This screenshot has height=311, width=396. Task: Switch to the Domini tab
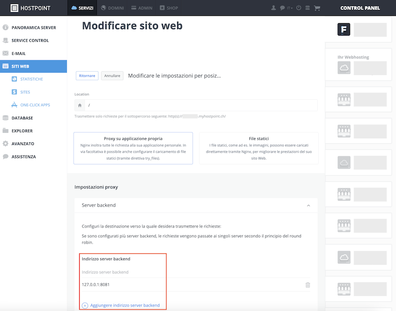coord(112,8)
